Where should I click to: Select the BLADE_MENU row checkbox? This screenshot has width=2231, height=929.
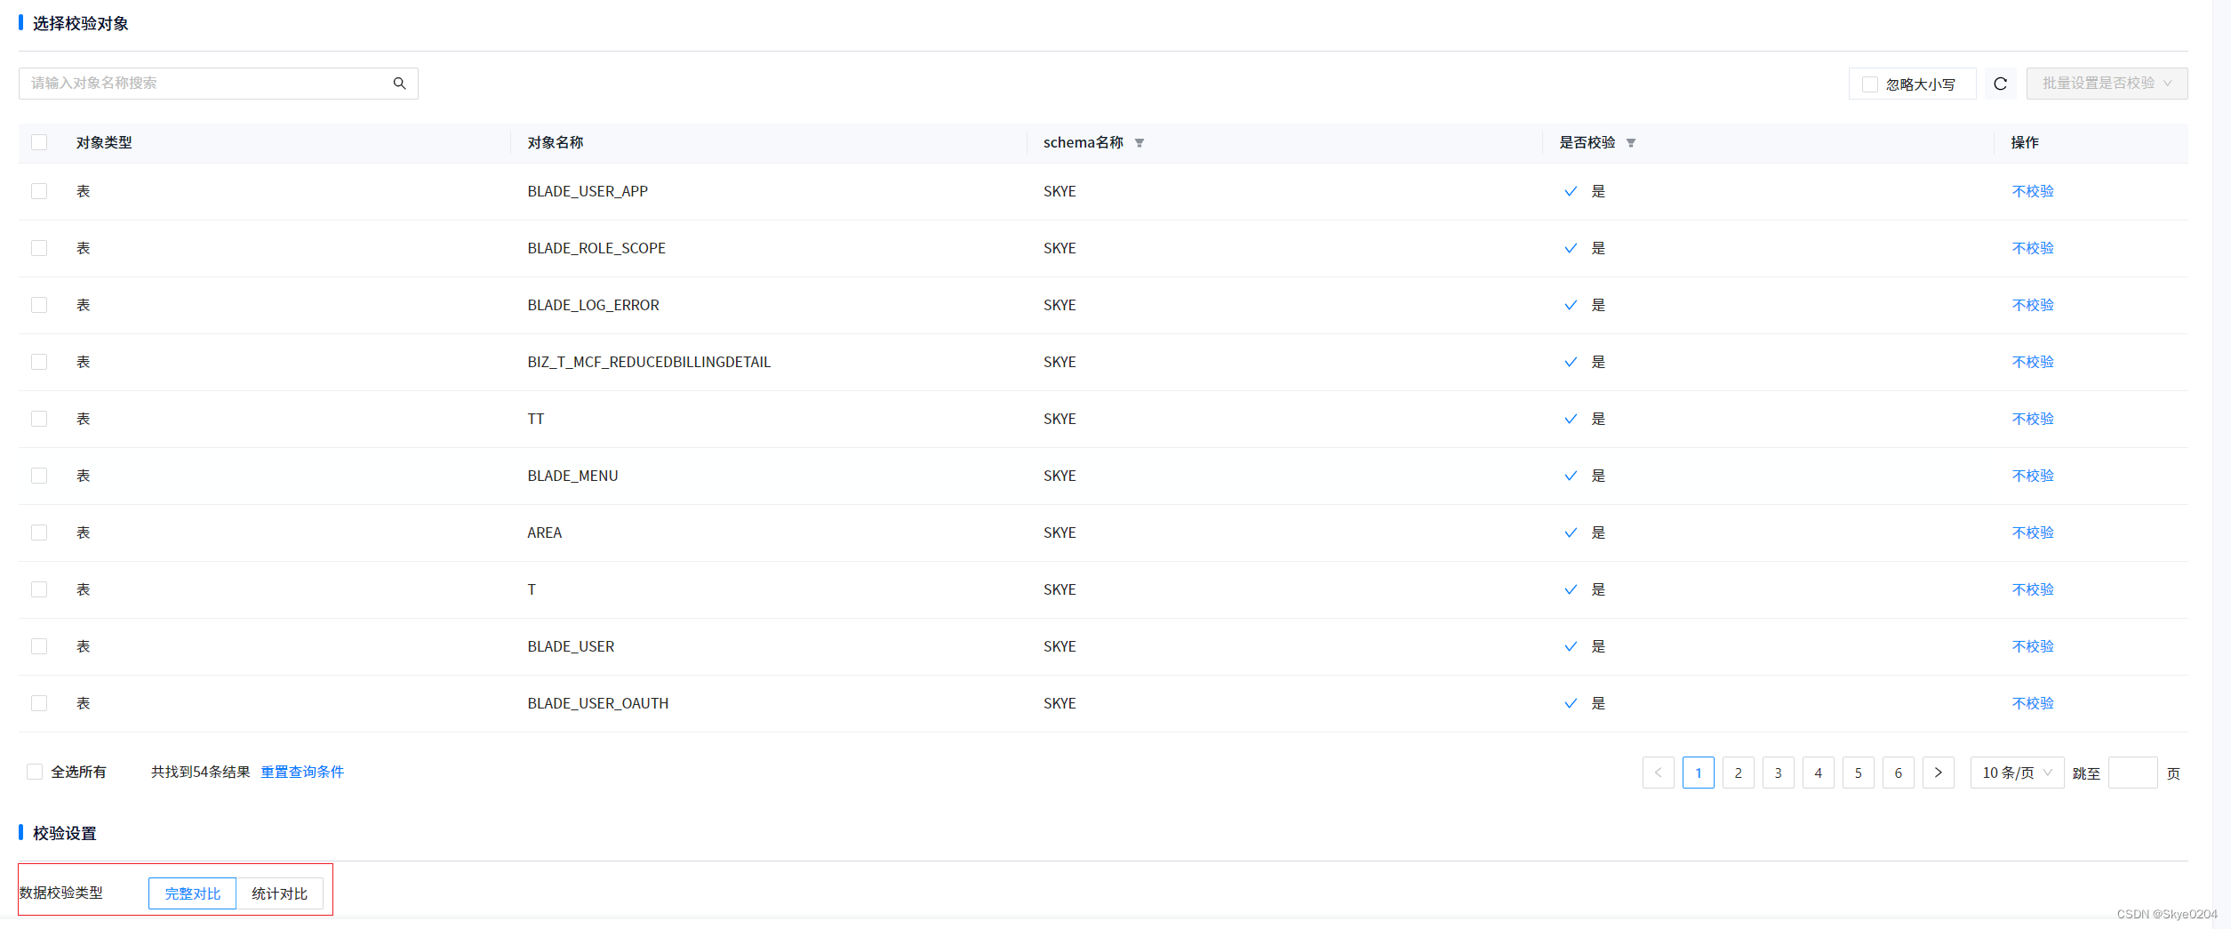39,476
